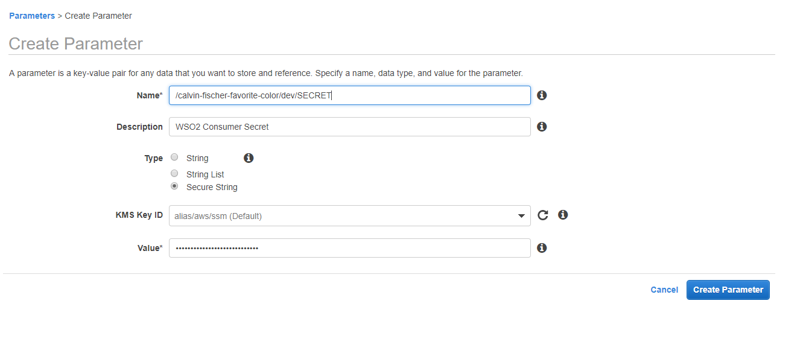The height and width of the screenshot is (356, 803).
Task: Click the info icon beside KMS Key refresh
Action: tap(563, 215)
